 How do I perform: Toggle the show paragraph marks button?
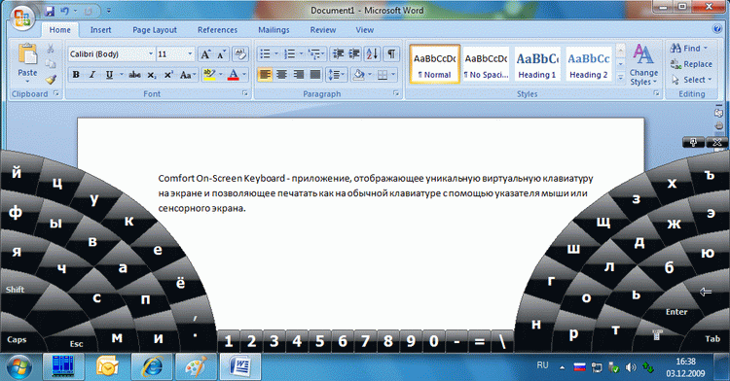[x=391, y=53]
